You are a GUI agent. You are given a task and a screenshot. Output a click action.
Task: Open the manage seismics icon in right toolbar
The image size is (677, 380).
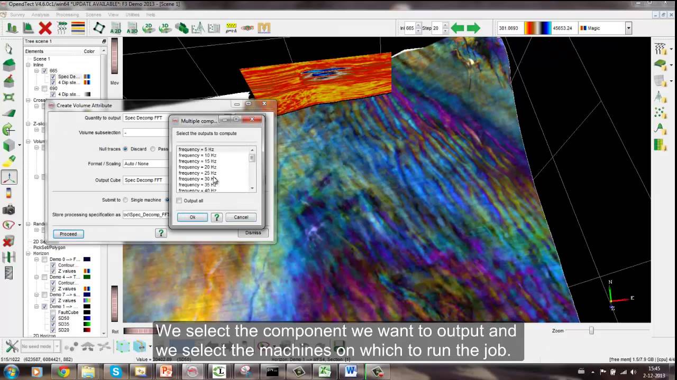660,49
